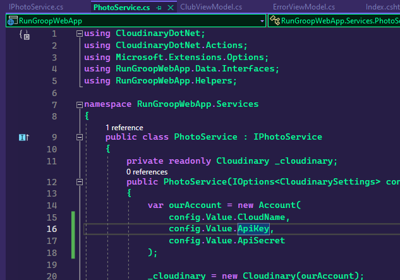The image size is (400, 280).
Task: Open the RunGroopWebApp project dropdown
Action: [136, 21]
